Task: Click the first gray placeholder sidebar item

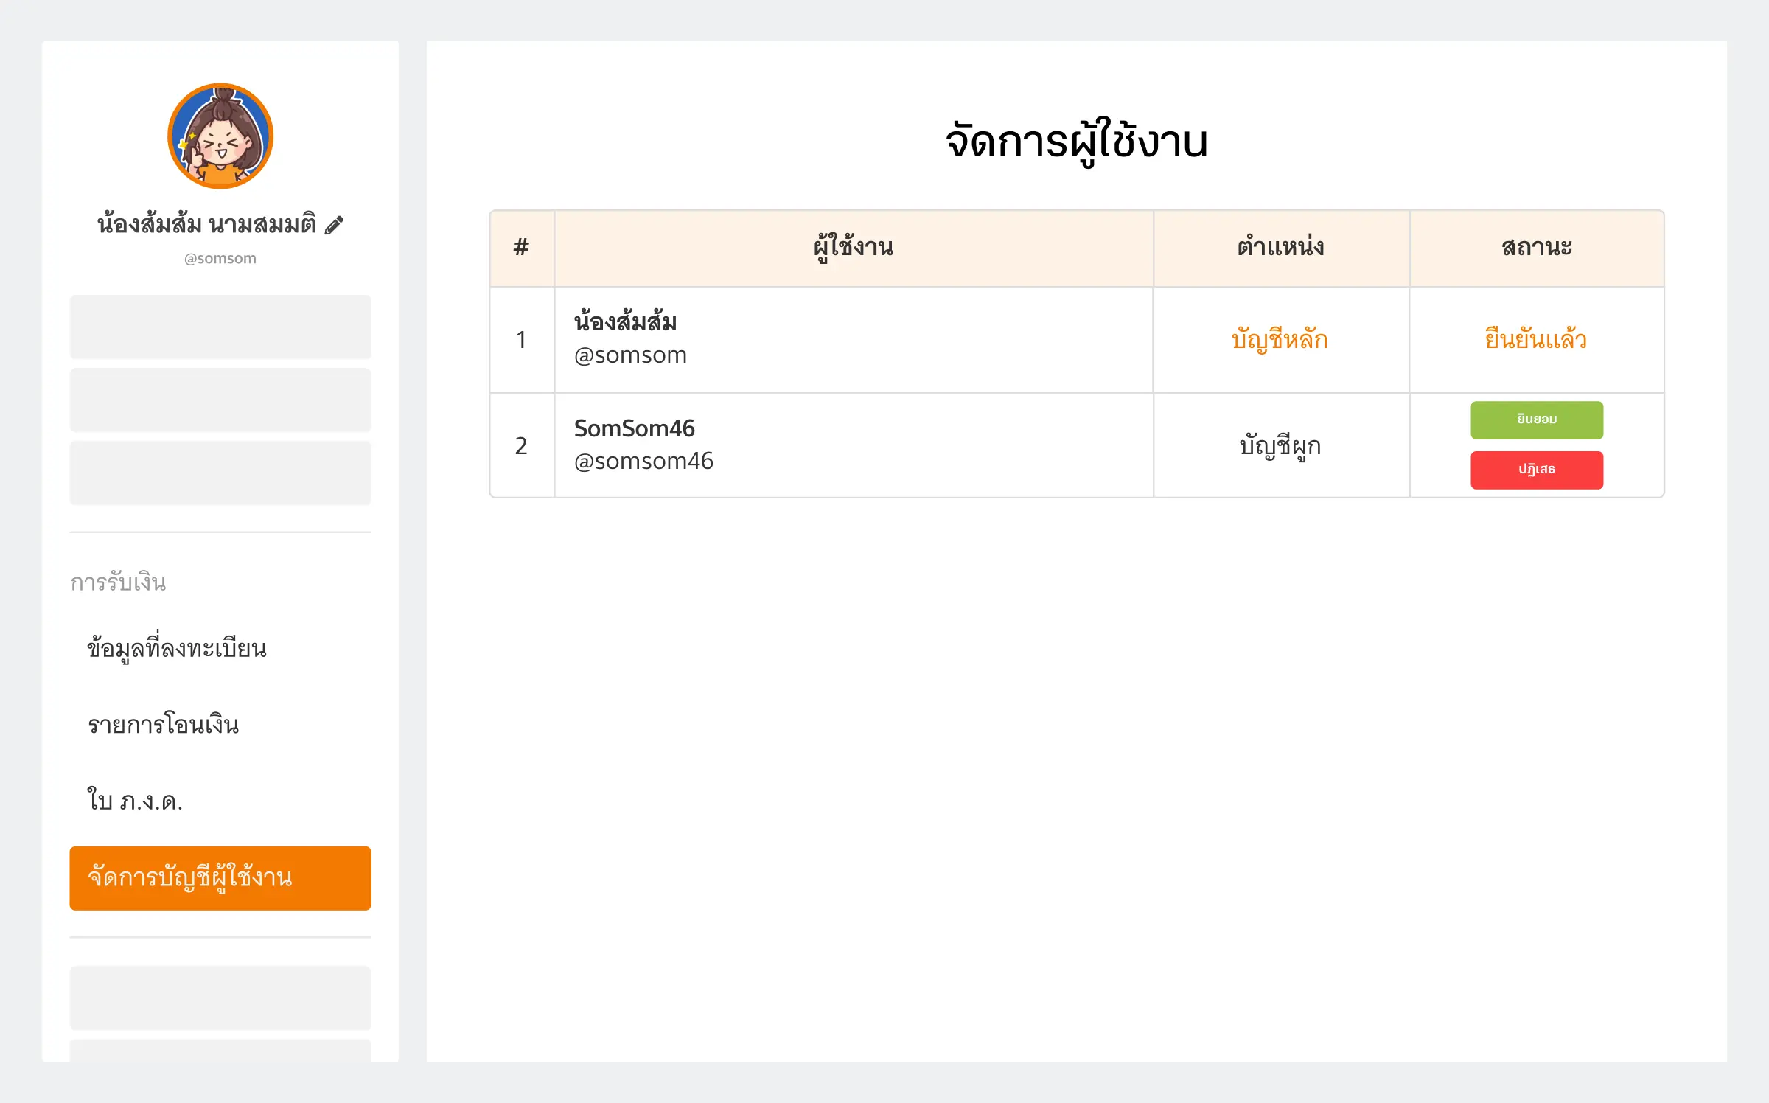Action: (x=220, y=327)
